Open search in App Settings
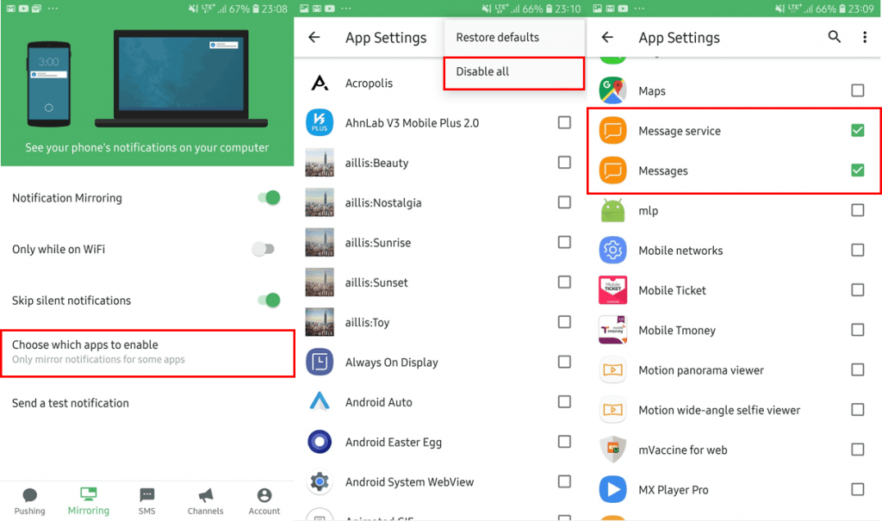This screenshot has height=521, width=882. pyautogui.click(x=834, y=37)
